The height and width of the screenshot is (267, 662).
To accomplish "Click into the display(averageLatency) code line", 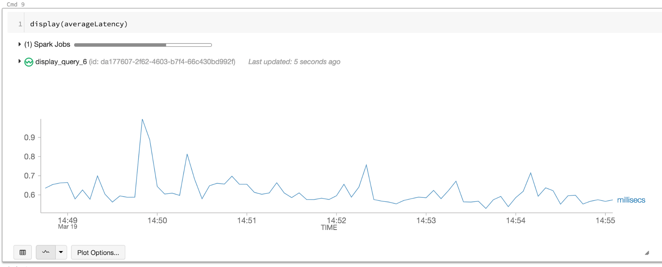I will point(79,24).
